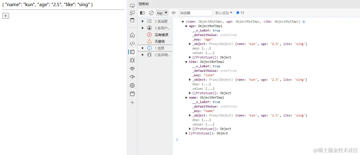The width and height of the screenshot is (360, 155).
Task: Evaluate dep: (...) getter under name
Action: [x=206, y=120]
